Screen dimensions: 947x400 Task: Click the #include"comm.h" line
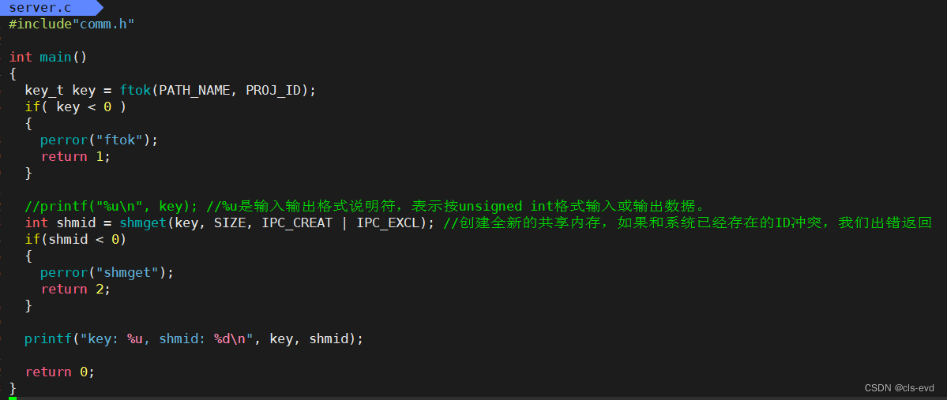pyautogui.click(x=71, y=24)
